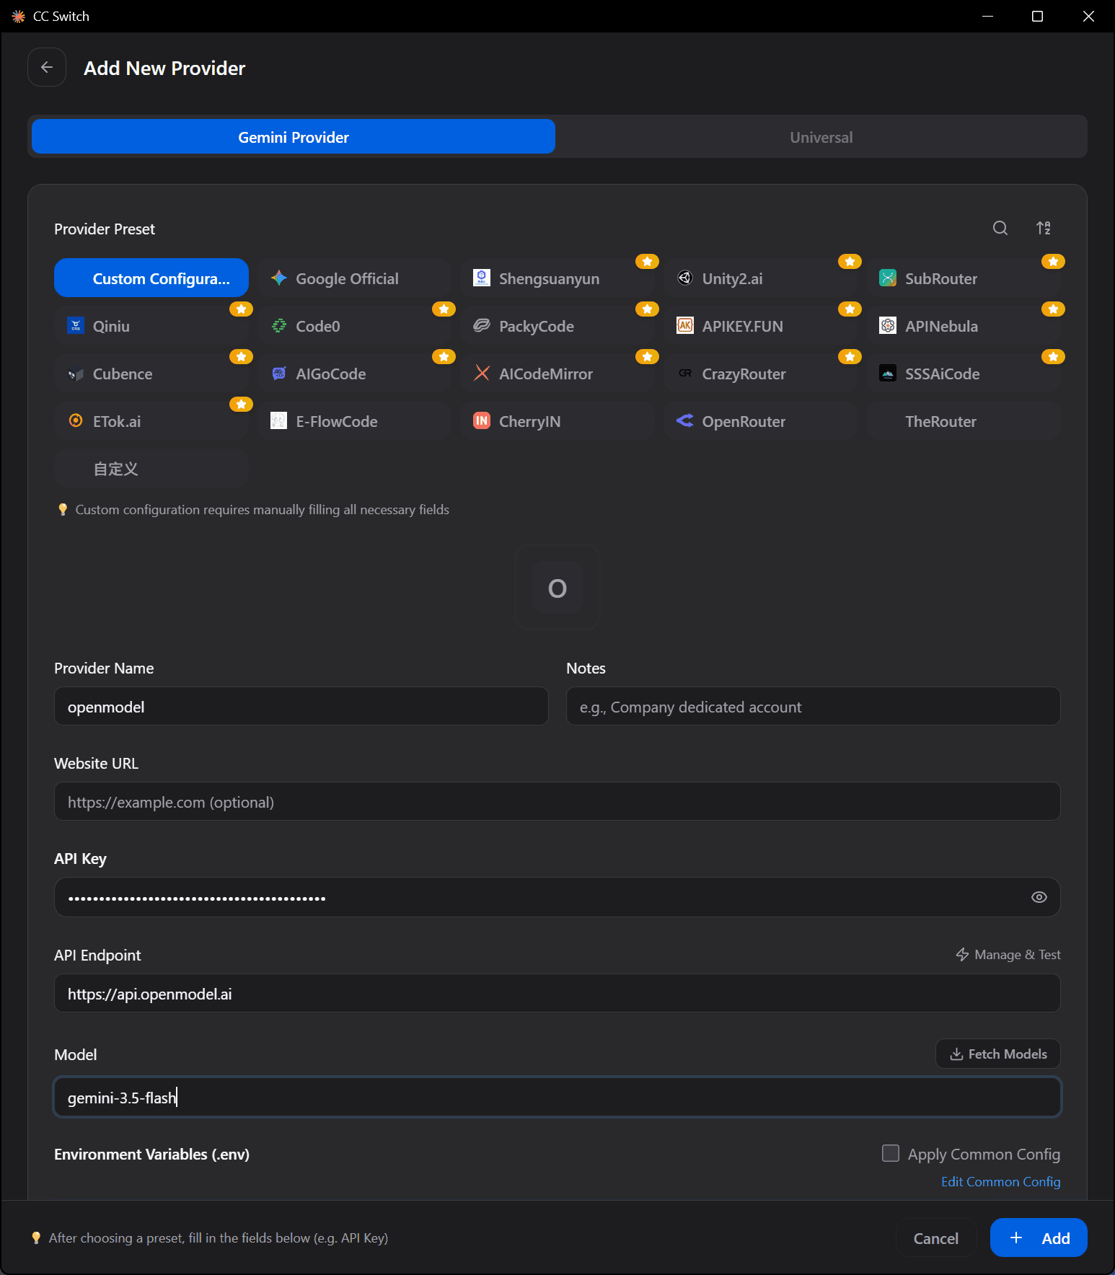
Task: Select the AIGoCode preset
Action: [x=354, y=373]
